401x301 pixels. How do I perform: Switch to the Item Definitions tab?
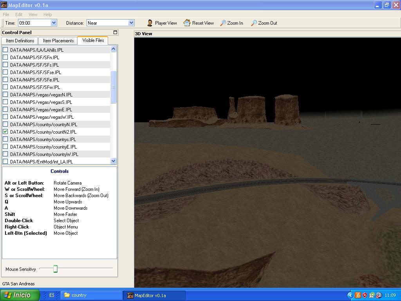[20, 41]
